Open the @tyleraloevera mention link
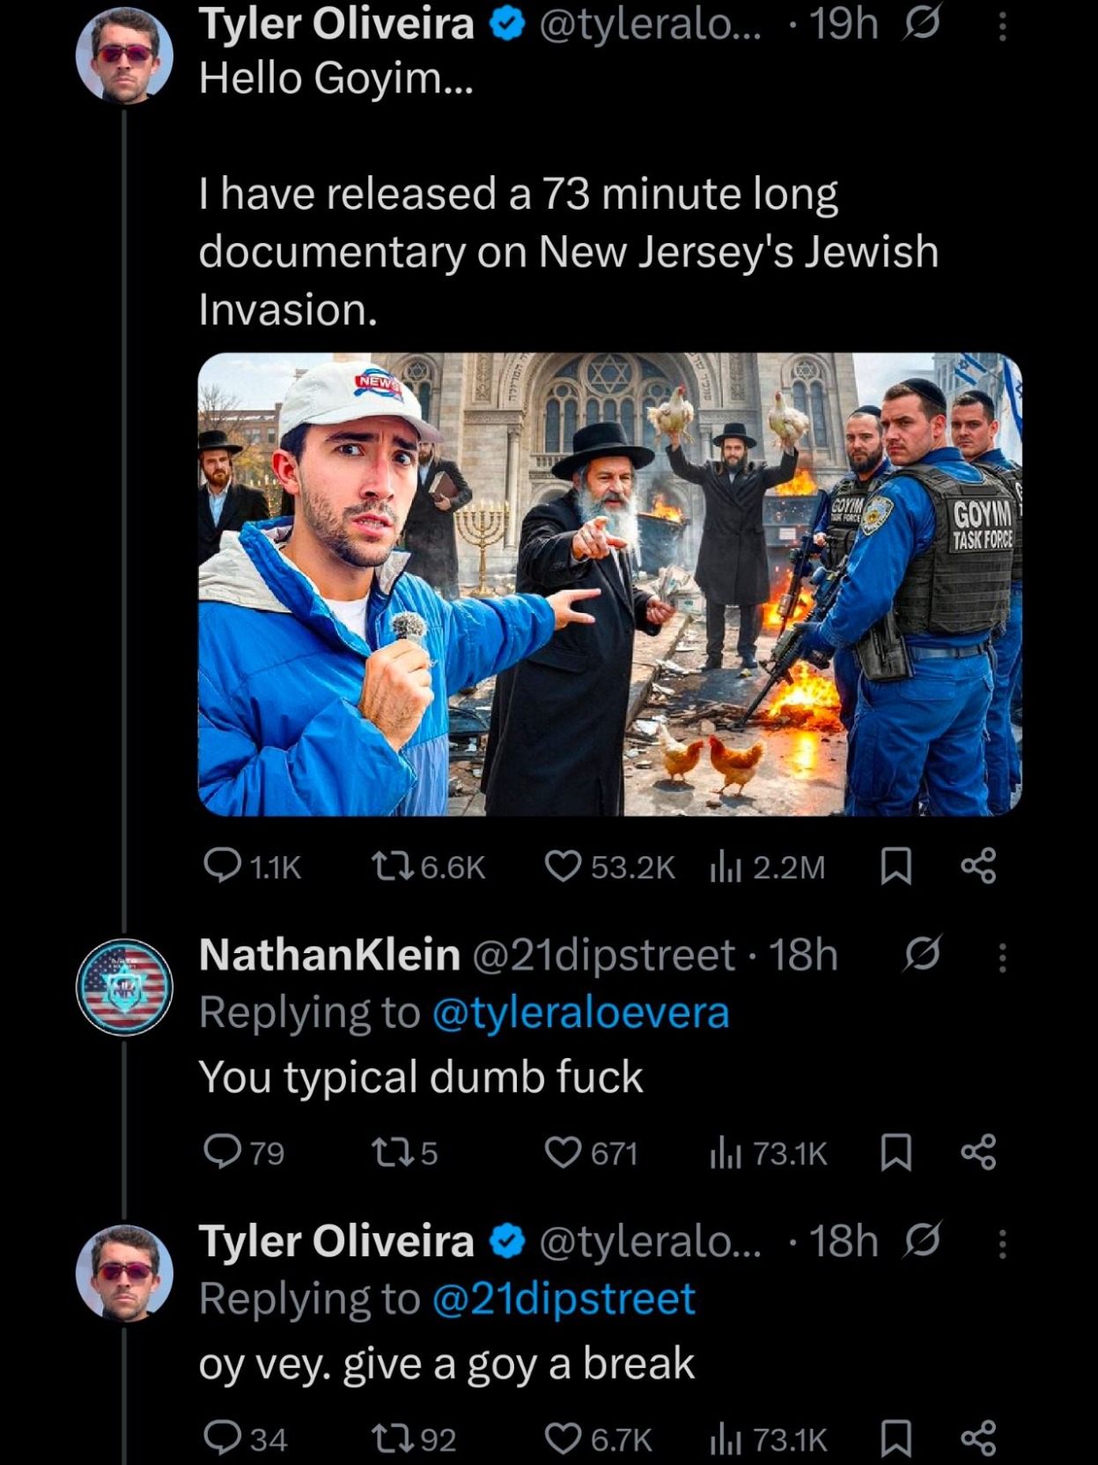The width and height of the screenshot is (1098, 1465). tap(580, 1013)
